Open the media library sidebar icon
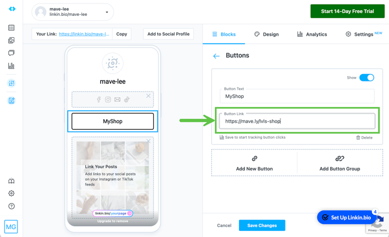Image resolution: width=389 pixels, height=237 pixels. [x=11, y=41]
